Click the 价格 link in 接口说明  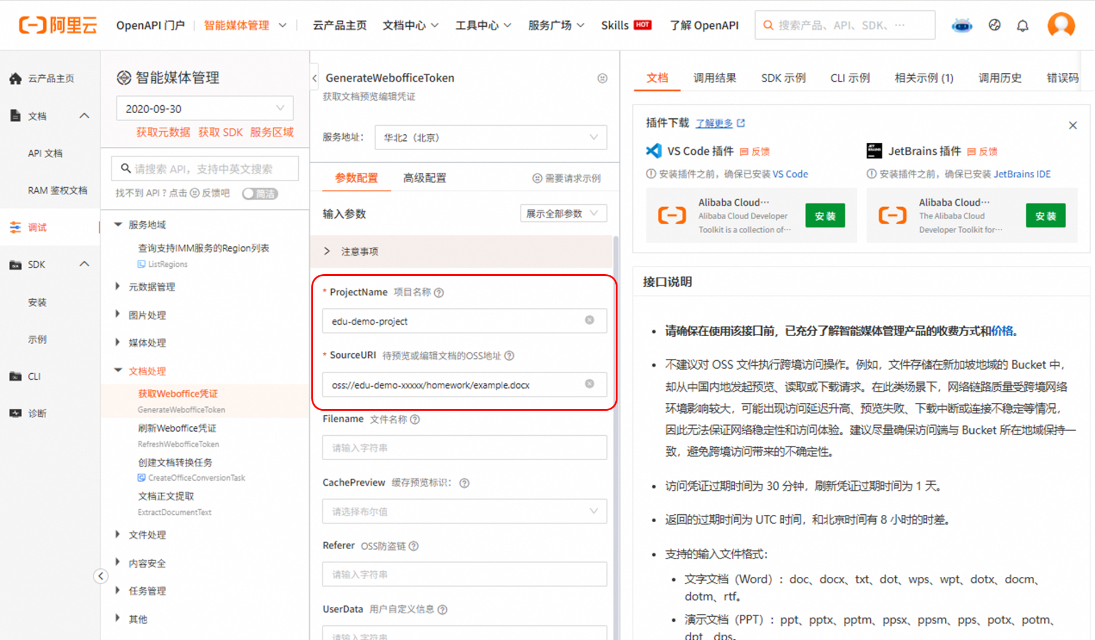tap(1002, 331)
